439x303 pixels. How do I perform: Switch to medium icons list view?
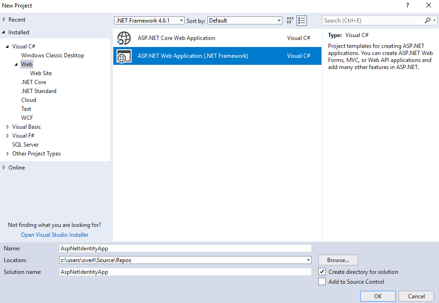click(x=302, y=21)
